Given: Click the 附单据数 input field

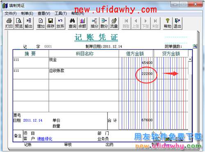Looking at the screenshot, I should pyautogui.click(x=187, y=46).
